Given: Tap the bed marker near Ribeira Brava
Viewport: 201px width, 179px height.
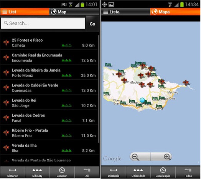Looking at the screenshot, I should (x=123, y=103).
